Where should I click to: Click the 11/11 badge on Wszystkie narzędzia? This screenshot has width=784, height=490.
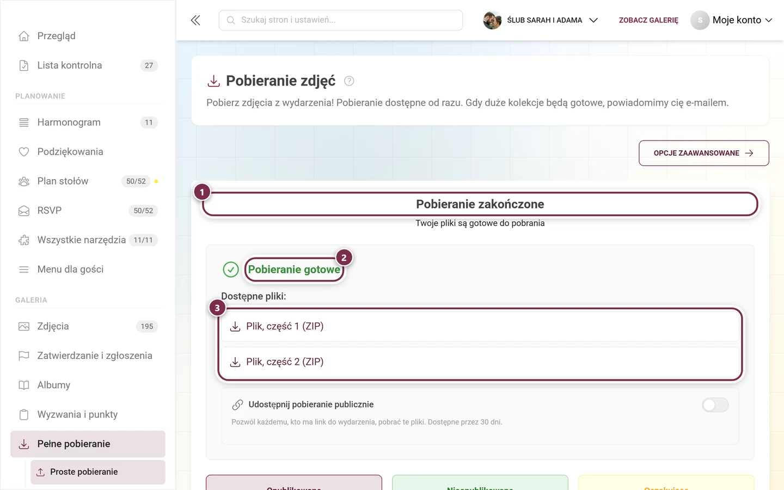pyautogui.click(x=143, y=240)
